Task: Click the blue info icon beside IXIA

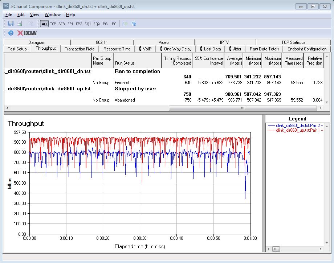Action: pyautogui.click(x=11, y=33)
